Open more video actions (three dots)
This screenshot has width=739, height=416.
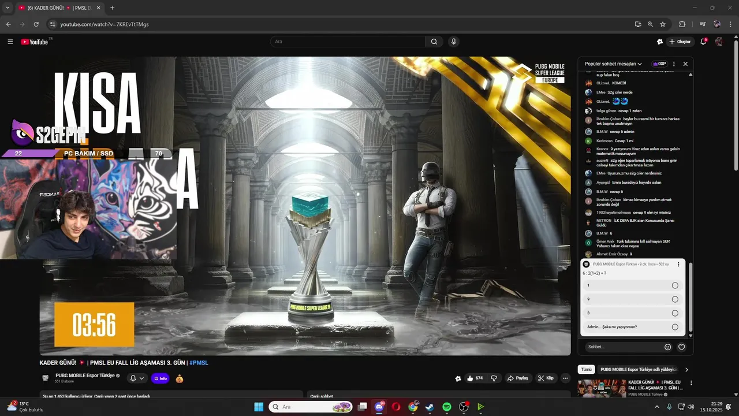coord(565,378)
